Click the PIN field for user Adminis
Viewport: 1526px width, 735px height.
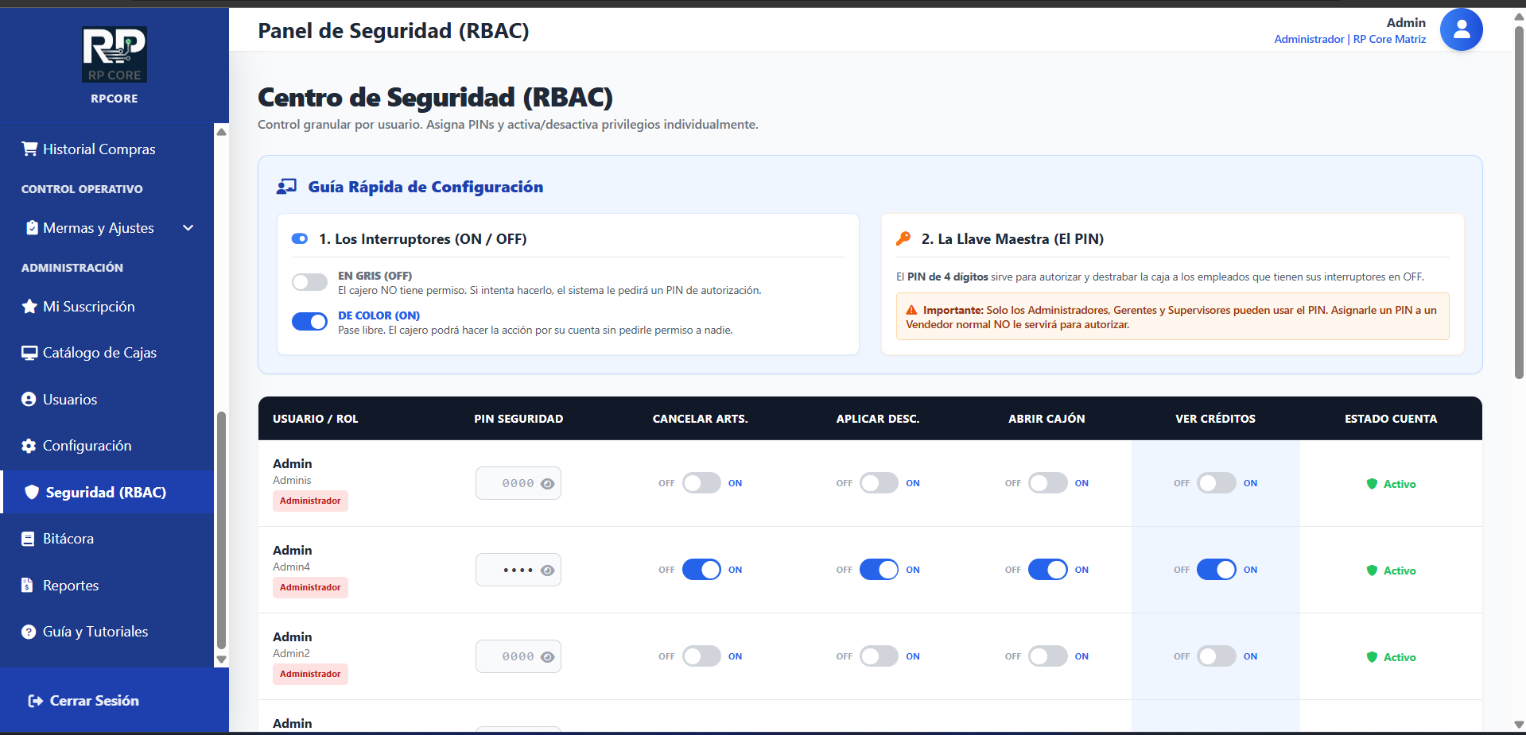pyautogui.click(x=518, y=483)
